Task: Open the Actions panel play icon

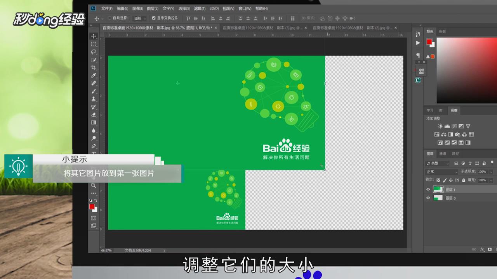Action: [x=418, y=43]
